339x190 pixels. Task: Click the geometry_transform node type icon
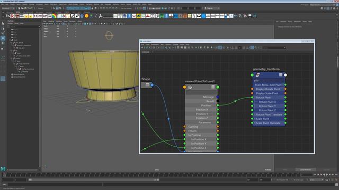[258, 75]
